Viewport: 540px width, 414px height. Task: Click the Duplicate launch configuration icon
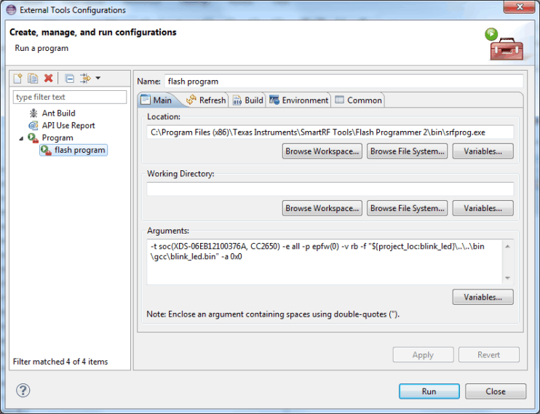33,79
